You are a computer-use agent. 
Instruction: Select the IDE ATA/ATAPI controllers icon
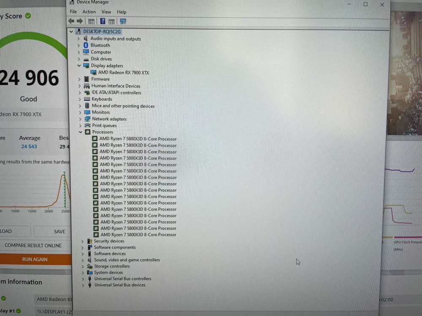tap(87, 93)
